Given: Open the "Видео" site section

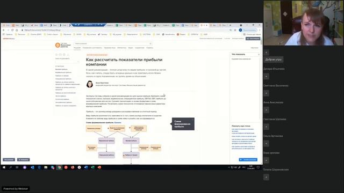Looking at the screenshot, I should pos(131,48).
